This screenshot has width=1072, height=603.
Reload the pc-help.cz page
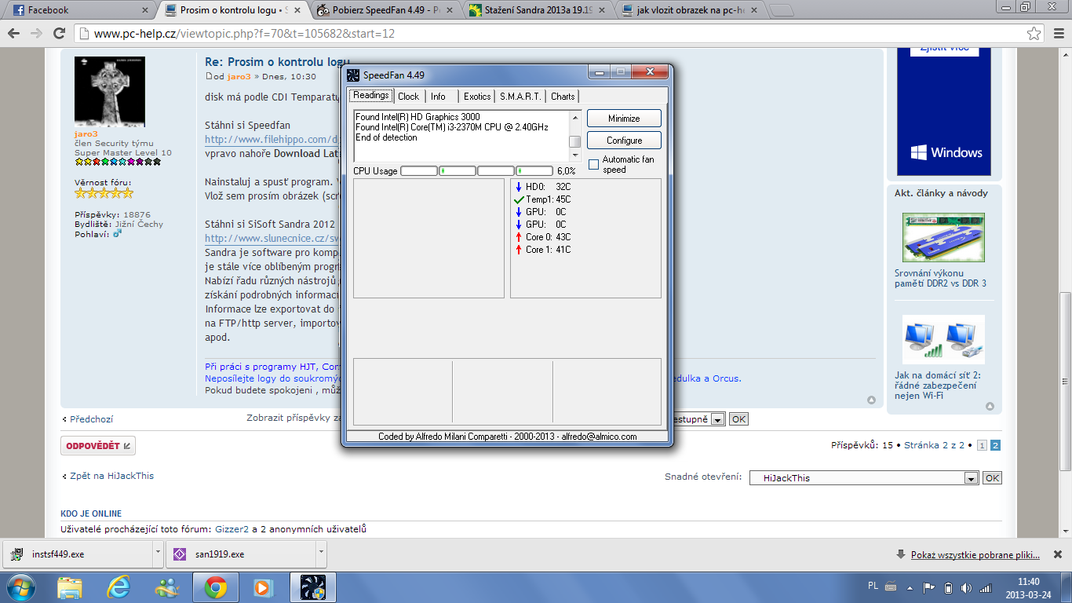coord(60,34)
